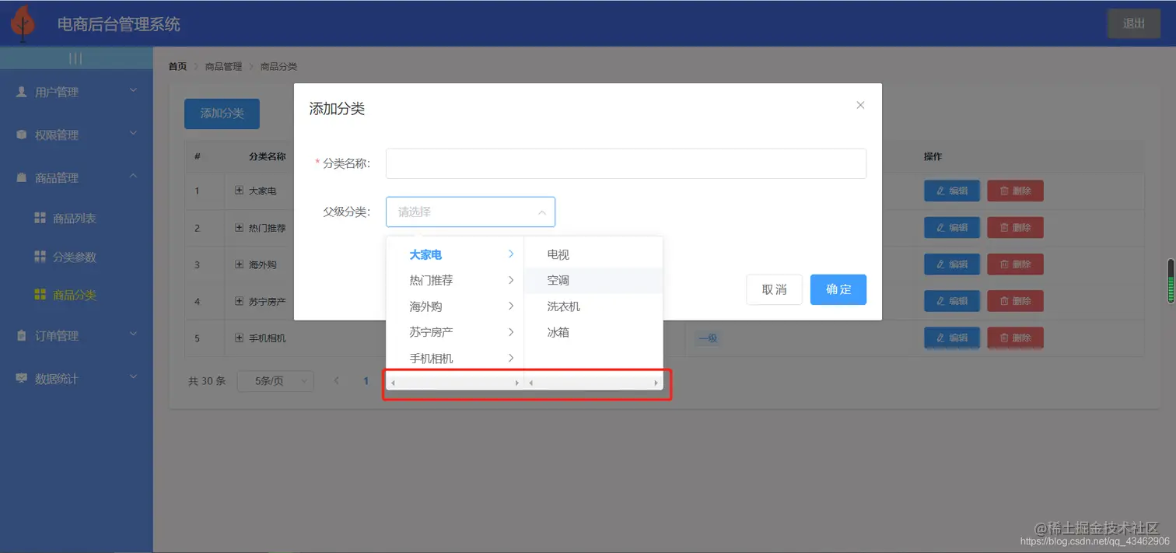The image size is (1176, 553).
Task: Open the 父级分类 cascader dropdown
Action: point(471,212)
